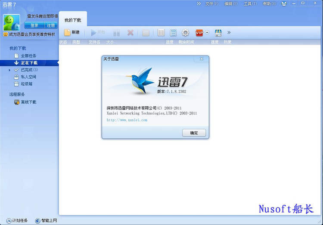Viewport: 323px width, 225px height.
Task: Select the 我的下载 tab
Action: 73,20
